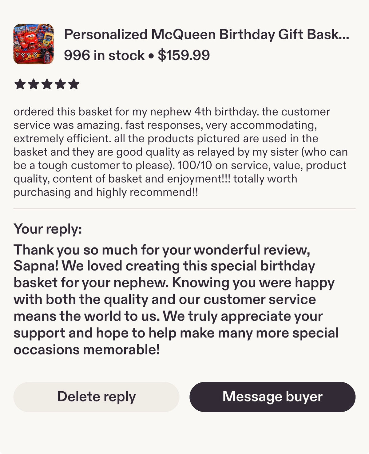369x454 pixels.
Task: Delete the reply to this review
Action: pos(96,397)
